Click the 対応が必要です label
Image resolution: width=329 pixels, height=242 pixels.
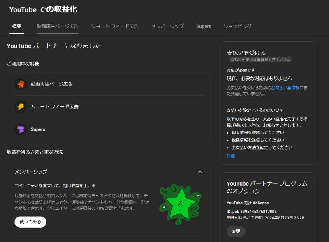[x=241, y=70]
